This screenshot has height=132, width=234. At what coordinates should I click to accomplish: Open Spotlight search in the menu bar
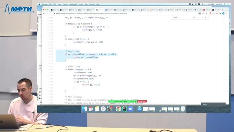[x=224, y=4]
